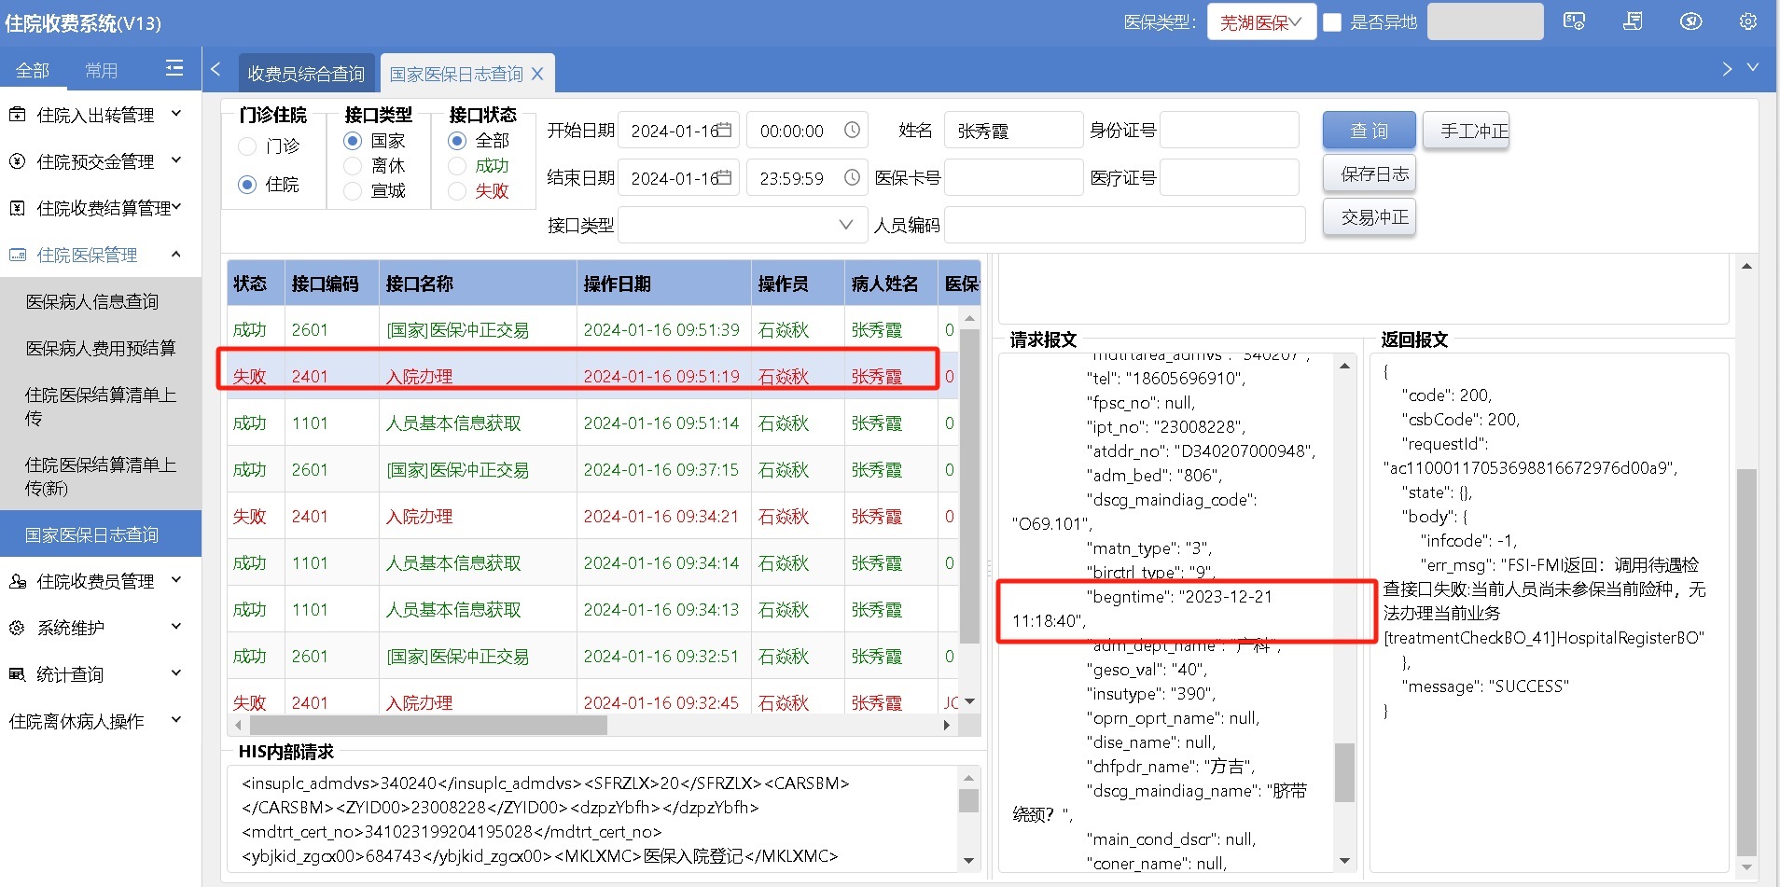Expand the 统计查询 chevron

(x=176, y=673)
